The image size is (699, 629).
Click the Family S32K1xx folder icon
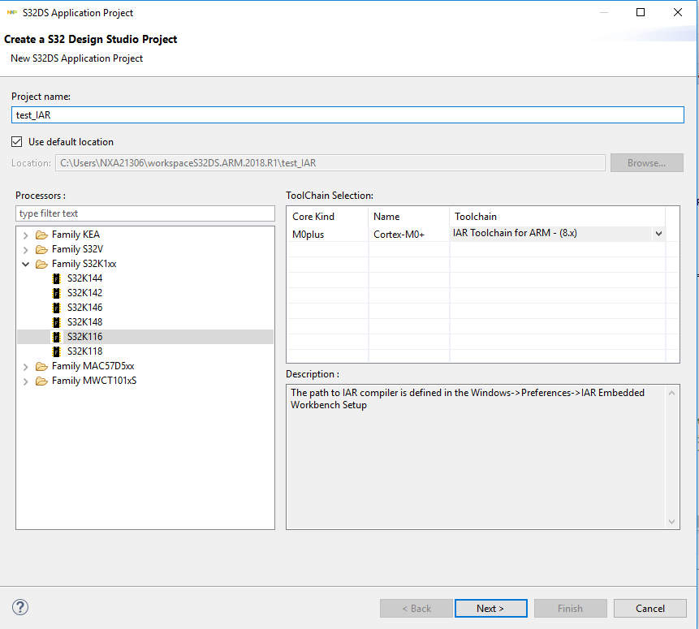tap(41, 265)
